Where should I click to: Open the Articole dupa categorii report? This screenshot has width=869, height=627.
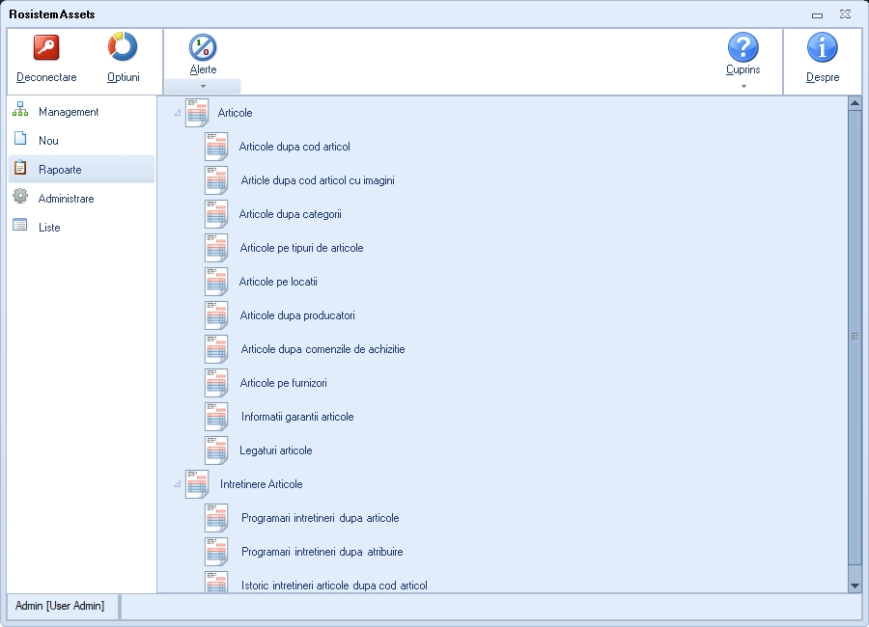290,214
